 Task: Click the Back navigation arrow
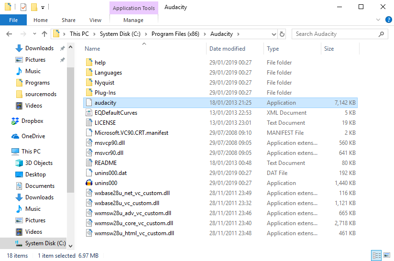9,34
